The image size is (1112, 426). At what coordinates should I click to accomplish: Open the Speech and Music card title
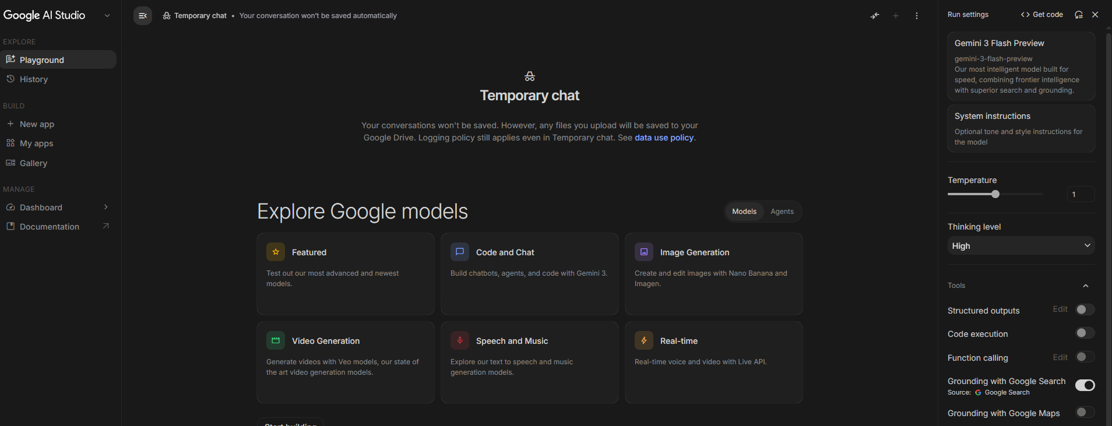point(512,341)
